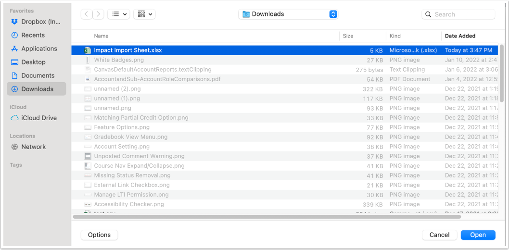Click AccountandSub-AccountRoleComparisons.pdf row
Image resolution: width=509 pixels, height=250 pixels.
click(285, 79)
